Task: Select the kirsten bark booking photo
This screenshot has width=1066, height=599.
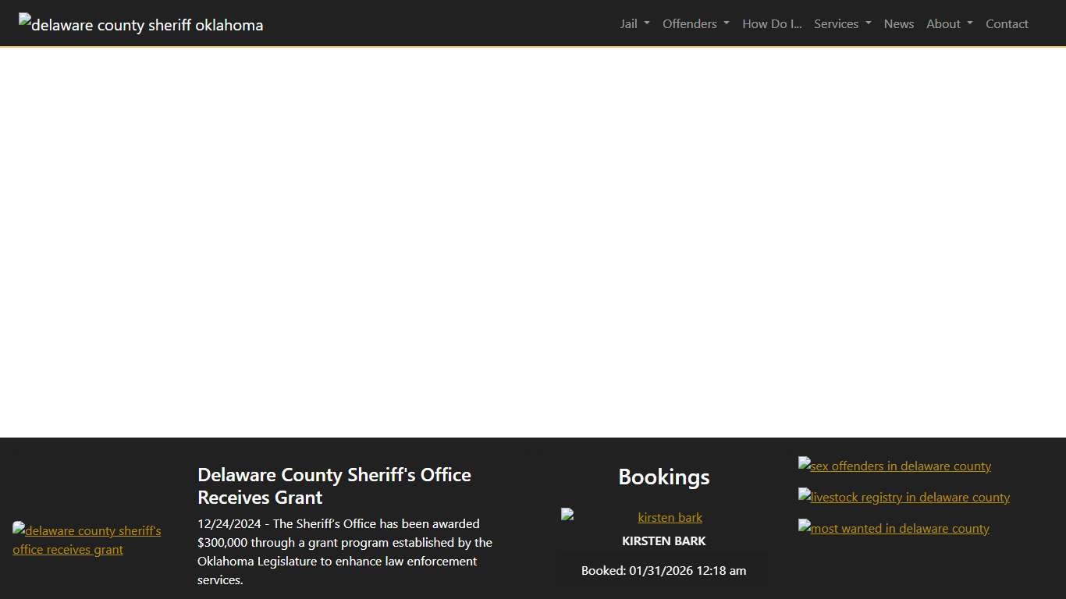Action: (x=567, y=514)
